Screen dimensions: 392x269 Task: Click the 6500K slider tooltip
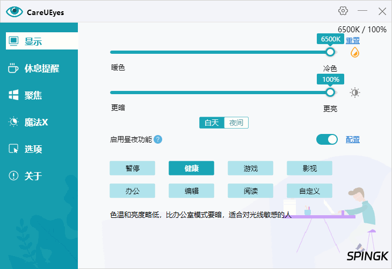click(330, 39)
